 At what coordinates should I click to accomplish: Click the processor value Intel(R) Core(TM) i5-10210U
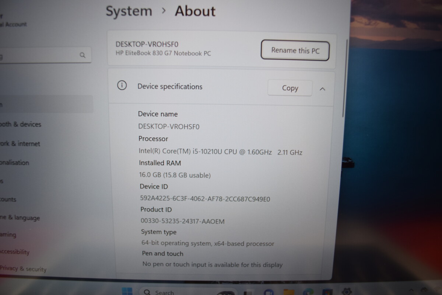tap(221, 152)
